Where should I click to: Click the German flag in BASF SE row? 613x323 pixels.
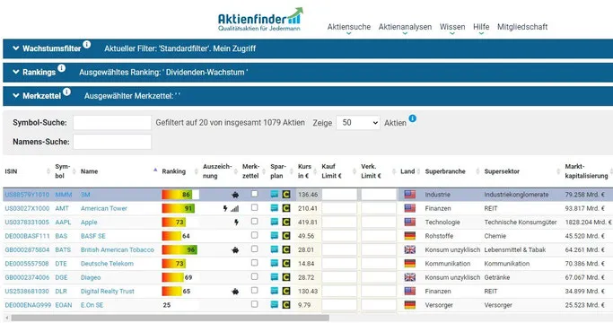pos(409,236)
